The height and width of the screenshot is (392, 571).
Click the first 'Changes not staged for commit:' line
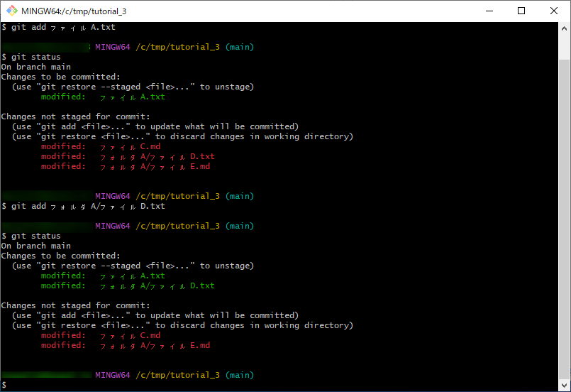[75, 116]
